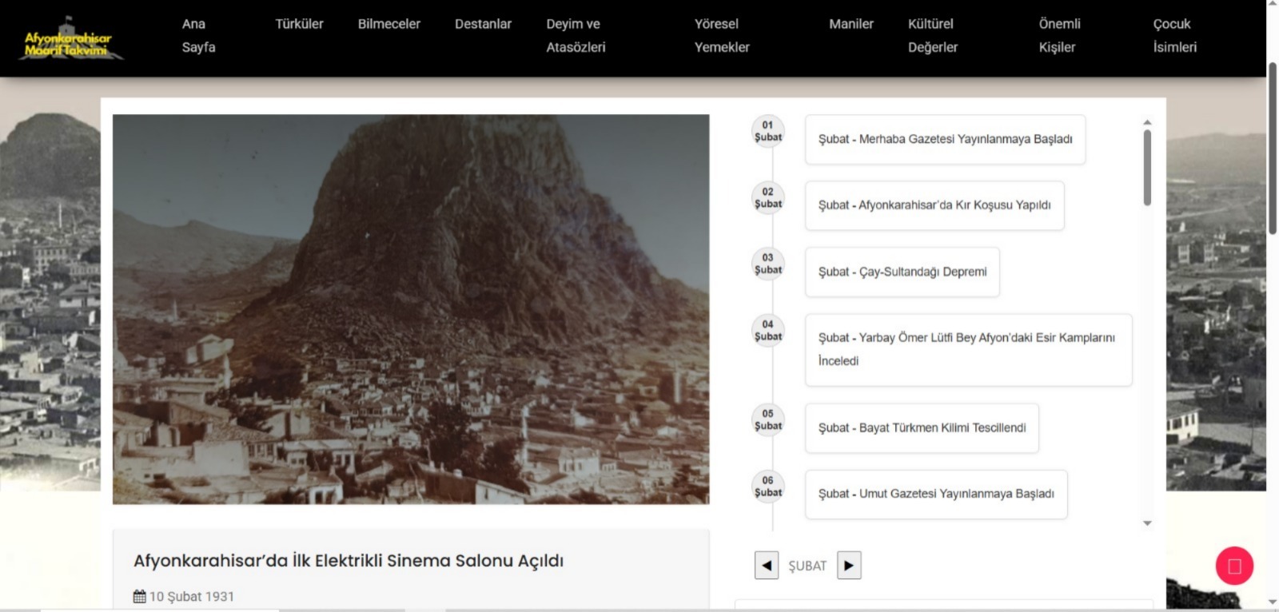The height and width of the screenshot is (612, 1279).
Task: Go to previous month with left arrow
Action: 766,566
